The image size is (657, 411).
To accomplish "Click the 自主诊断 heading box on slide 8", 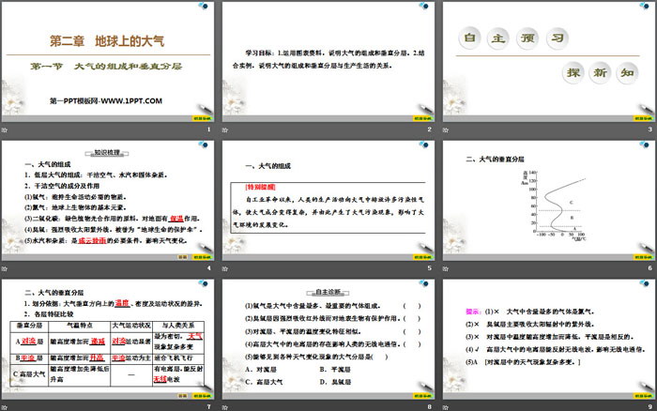I will click(328, 290).
